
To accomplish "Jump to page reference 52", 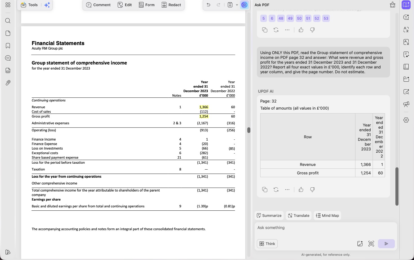I will pyautogui.click(x=317, y=18).
